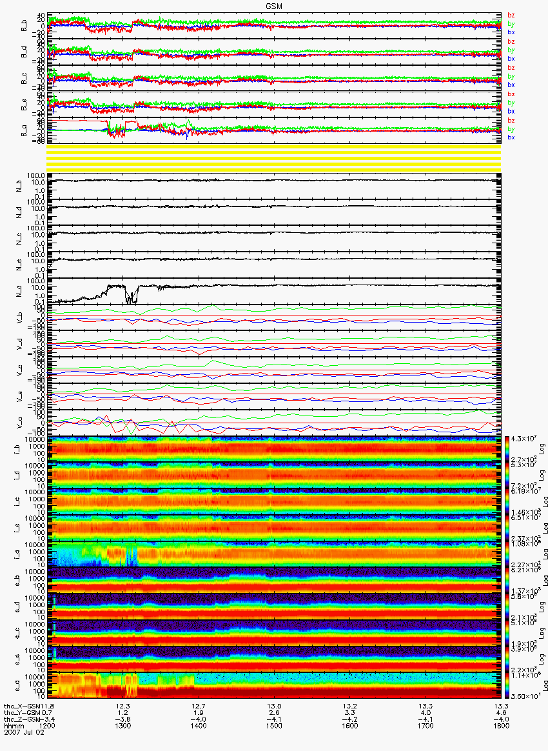548x751 pixels.
Task: Click the 3.60×10^1 color bar minimum value
Action: (x=525, y=696)
